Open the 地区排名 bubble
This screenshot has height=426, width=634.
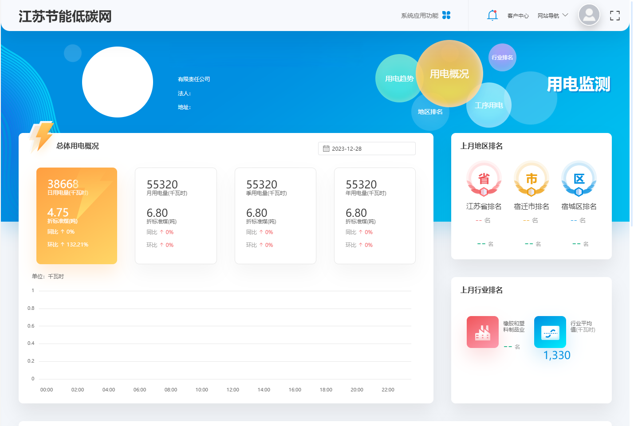click(x=430, y=111)
